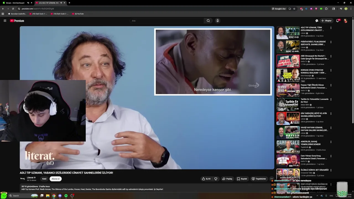This screenshot has height=199, width=354.
Task: Open File Explorer from taskbar
Action: (48, 196)
